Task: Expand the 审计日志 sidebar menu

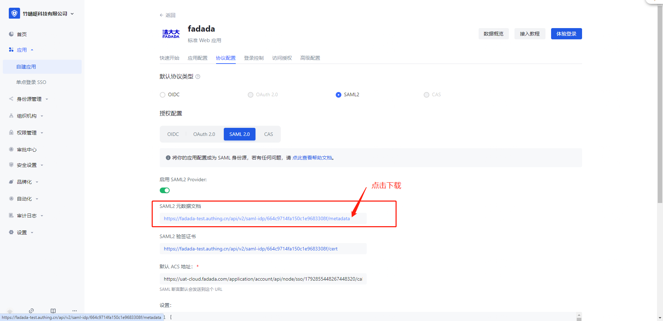Action: pyautogui.click(x=42, y=216)
